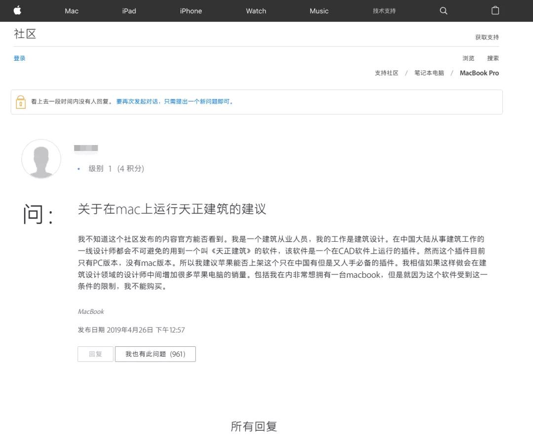Open the 'MacBook Pro' breadcrumb link
Image resolution: width=533 pixels, height=447 pixels.
pos(479,73)
